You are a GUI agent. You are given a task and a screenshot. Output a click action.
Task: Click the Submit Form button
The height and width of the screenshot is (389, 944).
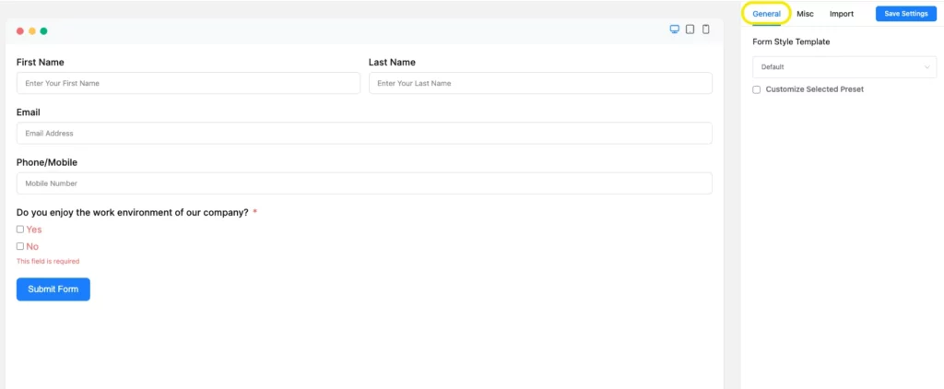[x=53, y=289]
